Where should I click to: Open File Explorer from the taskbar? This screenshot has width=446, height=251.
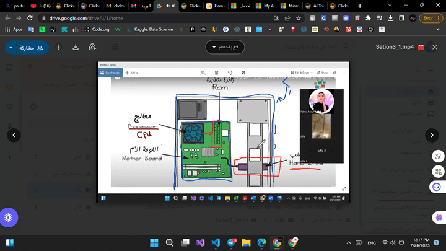(247, 242)
